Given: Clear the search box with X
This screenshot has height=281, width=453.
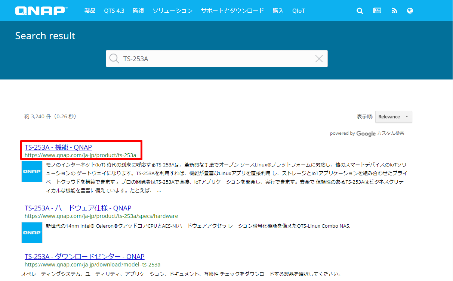Looking at the screenshot, I should (319, 59).
